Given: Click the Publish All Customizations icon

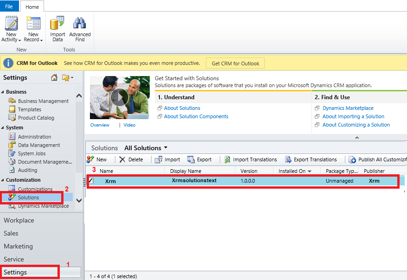Looking at the screenshot, I should pos(352,159).
